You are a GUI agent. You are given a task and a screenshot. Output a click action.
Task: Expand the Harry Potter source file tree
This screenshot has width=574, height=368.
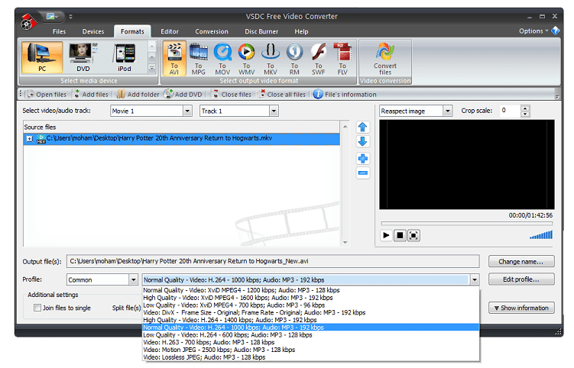[29, 139]
